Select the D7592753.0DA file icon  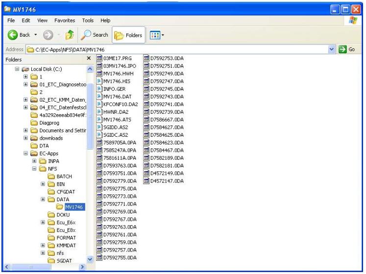[146, 59]
